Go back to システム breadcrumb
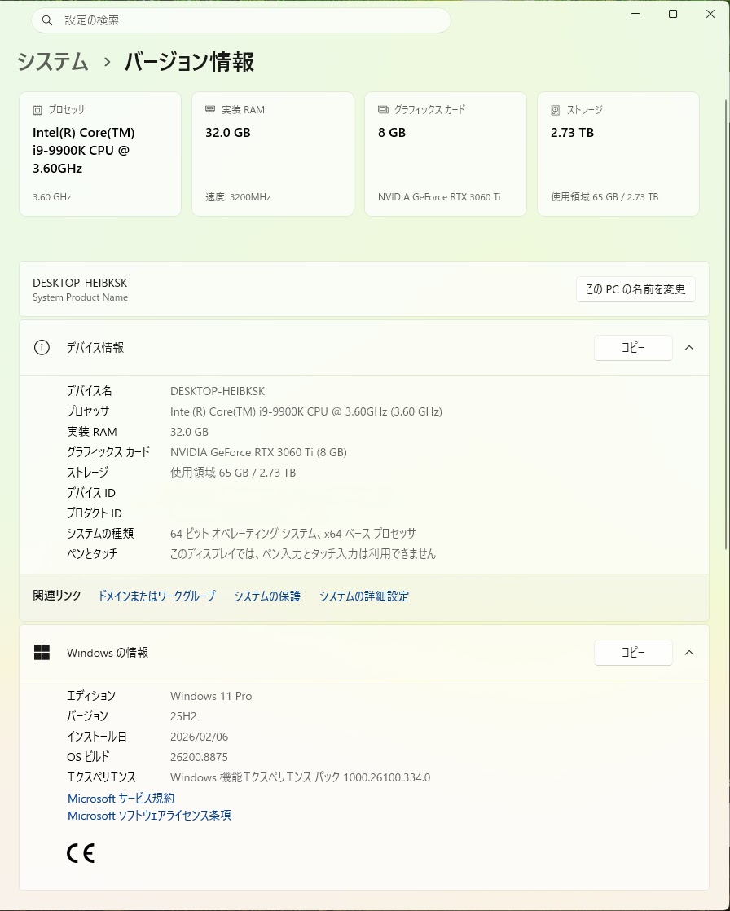 click(52, 62)
